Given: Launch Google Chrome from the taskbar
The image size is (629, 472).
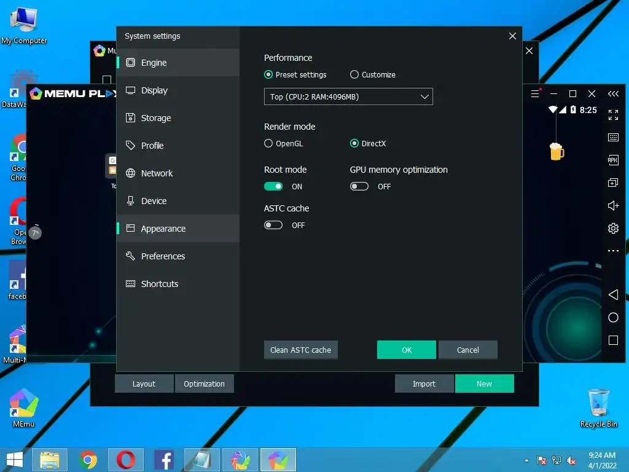Looking at the screenshot, I should click(88, 460).
